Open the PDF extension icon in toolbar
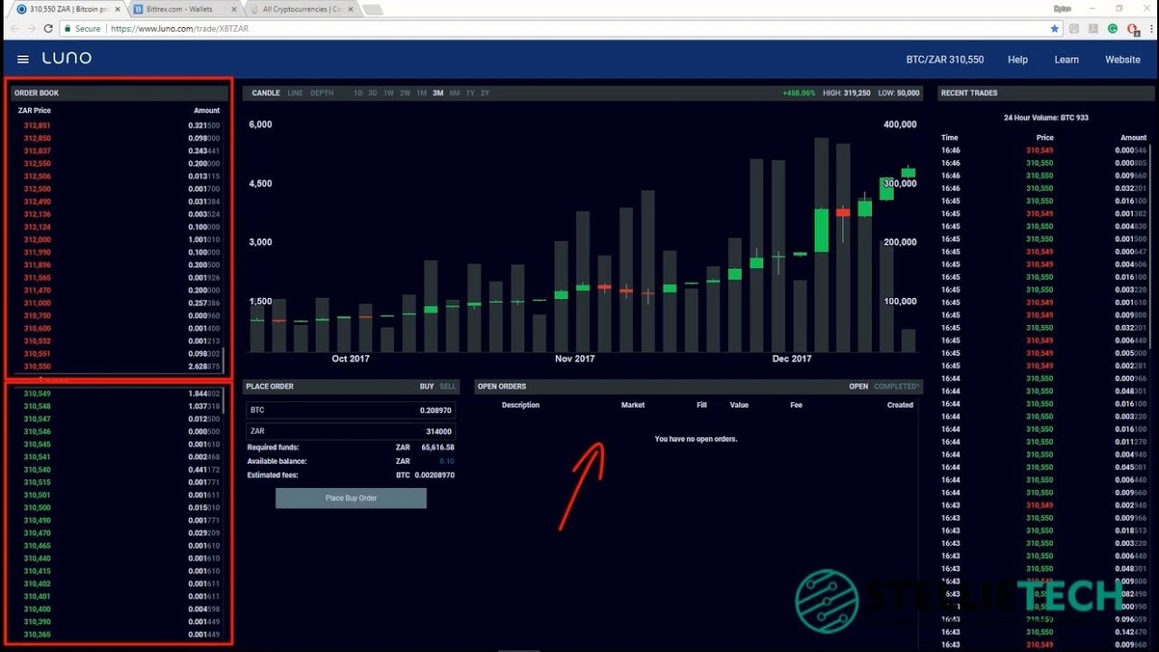Viewport: 1159px width, 652px height. click(1094, 29)
